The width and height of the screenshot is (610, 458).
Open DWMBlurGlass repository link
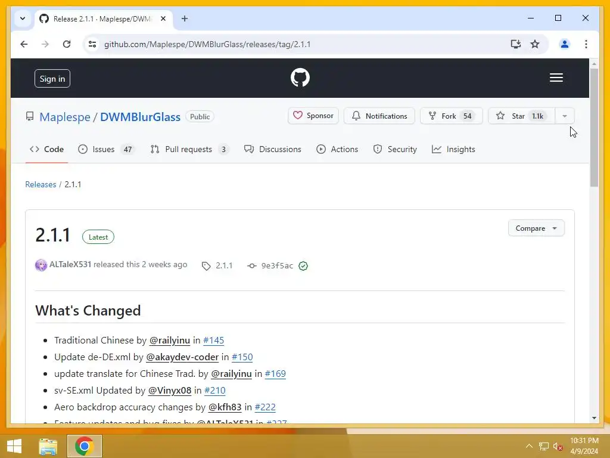140,117
